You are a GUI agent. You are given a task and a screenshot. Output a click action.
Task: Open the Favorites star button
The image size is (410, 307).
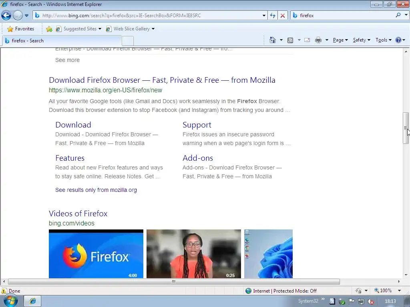[21, 29]
